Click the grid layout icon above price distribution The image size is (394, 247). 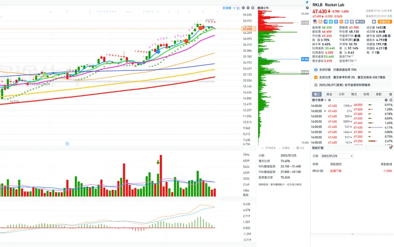(391, 100)
